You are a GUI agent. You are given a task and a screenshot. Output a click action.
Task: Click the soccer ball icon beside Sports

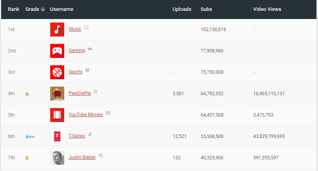point(87,70)
